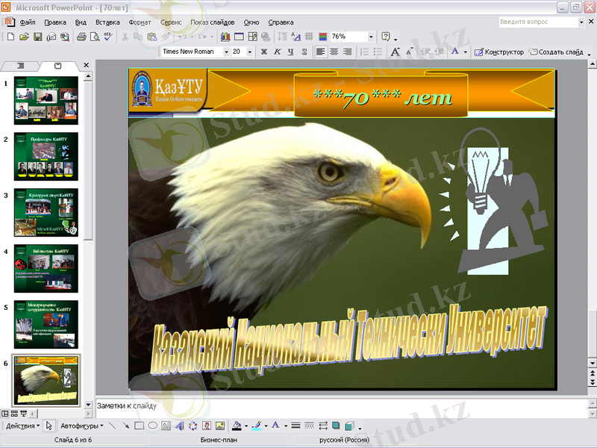The width and height of the screenshot is (597, 448).
Task: Toggle underline formatting (Ч)
Action: point(290,52)
